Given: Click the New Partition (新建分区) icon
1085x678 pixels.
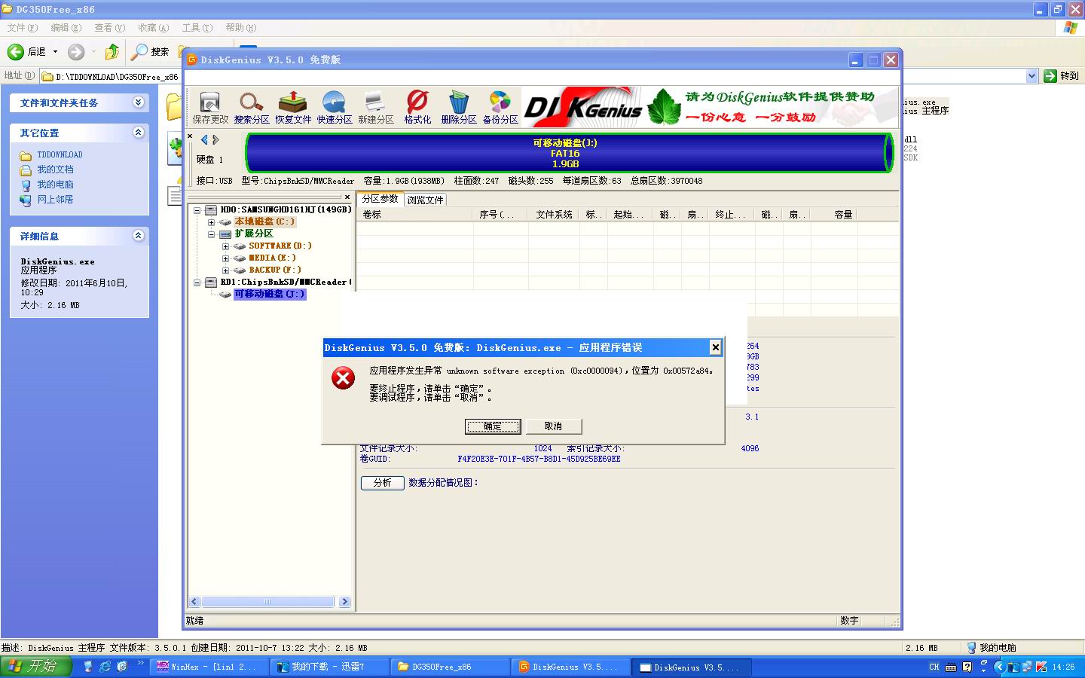Looking at the screenshot, I should tap(375, 107).
